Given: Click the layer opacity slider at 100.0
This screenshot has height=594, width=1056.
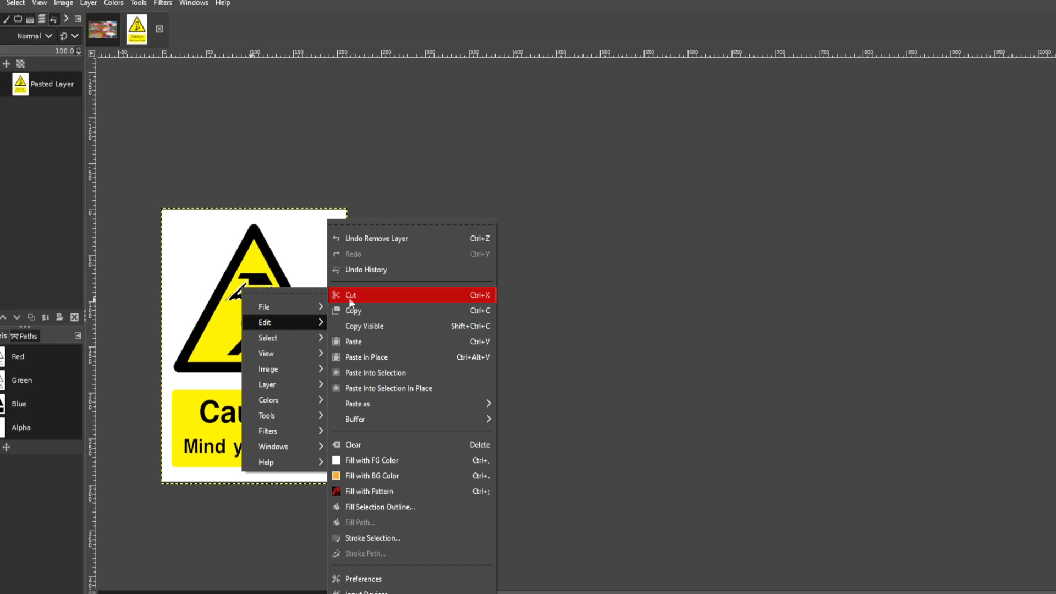Looking at the screenshot, I should tap(37, 51).
